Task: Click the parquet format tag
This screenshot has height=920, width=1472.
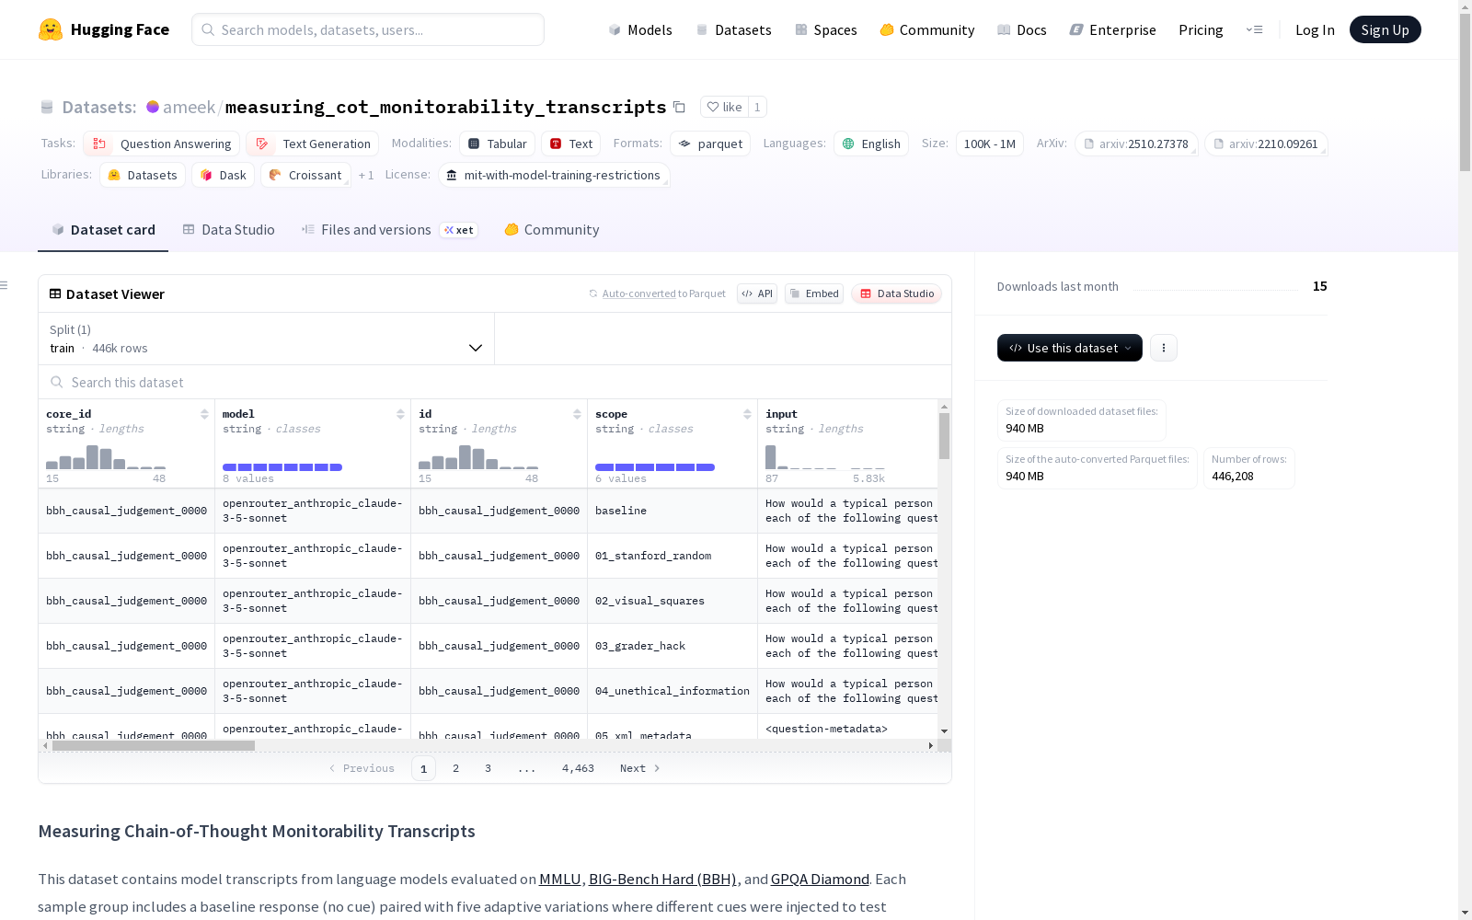Action: point(710,144)
